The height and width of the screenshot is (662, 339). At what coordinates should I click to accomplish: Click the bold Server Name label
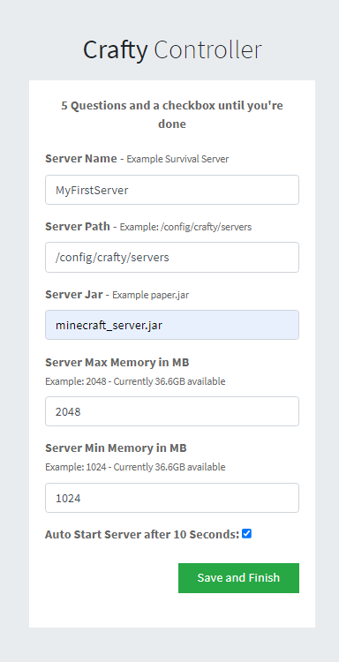[x=81, y=158]
